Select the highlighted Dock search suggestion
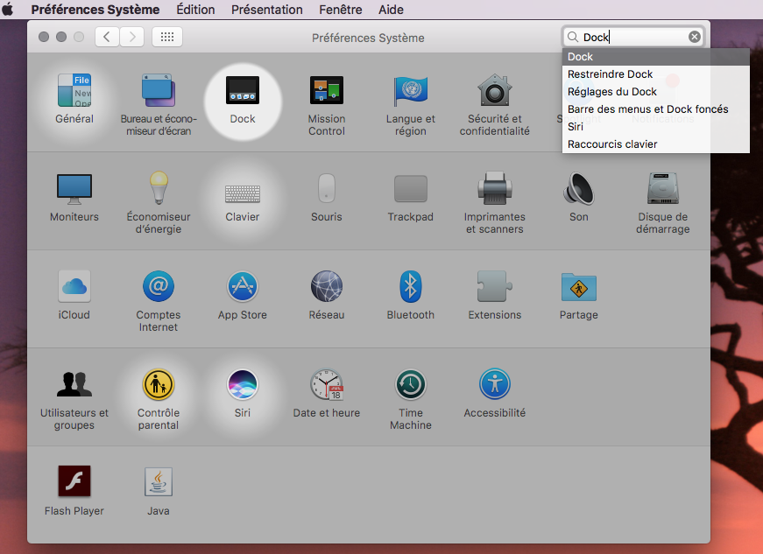Image resolution: width=763 pixels, height=554 pixels. click(x=655, y=57)
